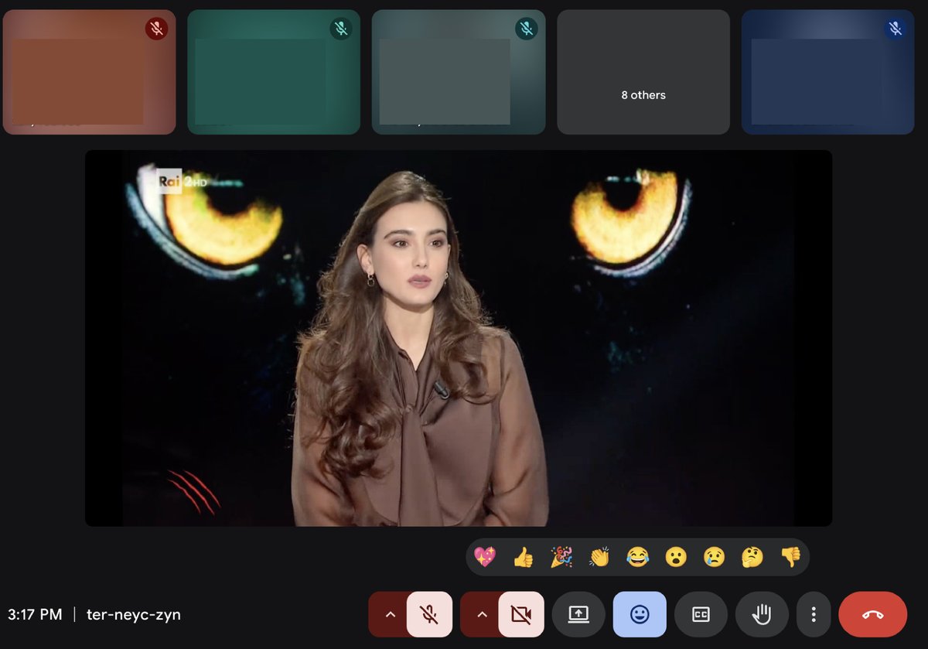Select the orange participant tile
The image size is (928, 649).
89,72
